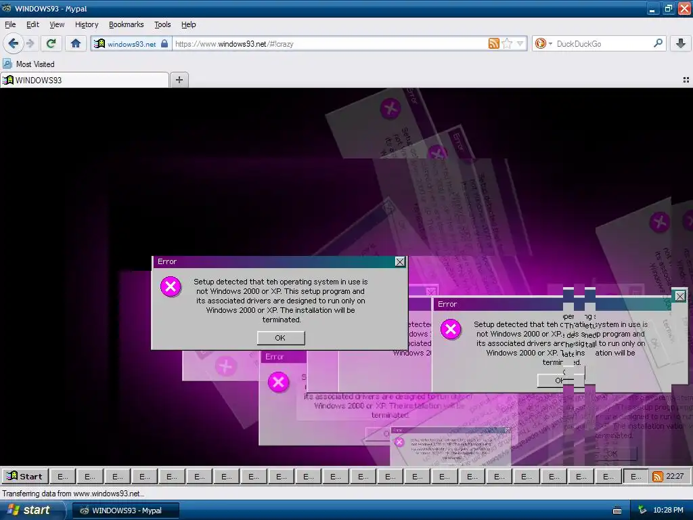Click the WINDOWS93 - Mypal taskbar button

tap(125, 511)
